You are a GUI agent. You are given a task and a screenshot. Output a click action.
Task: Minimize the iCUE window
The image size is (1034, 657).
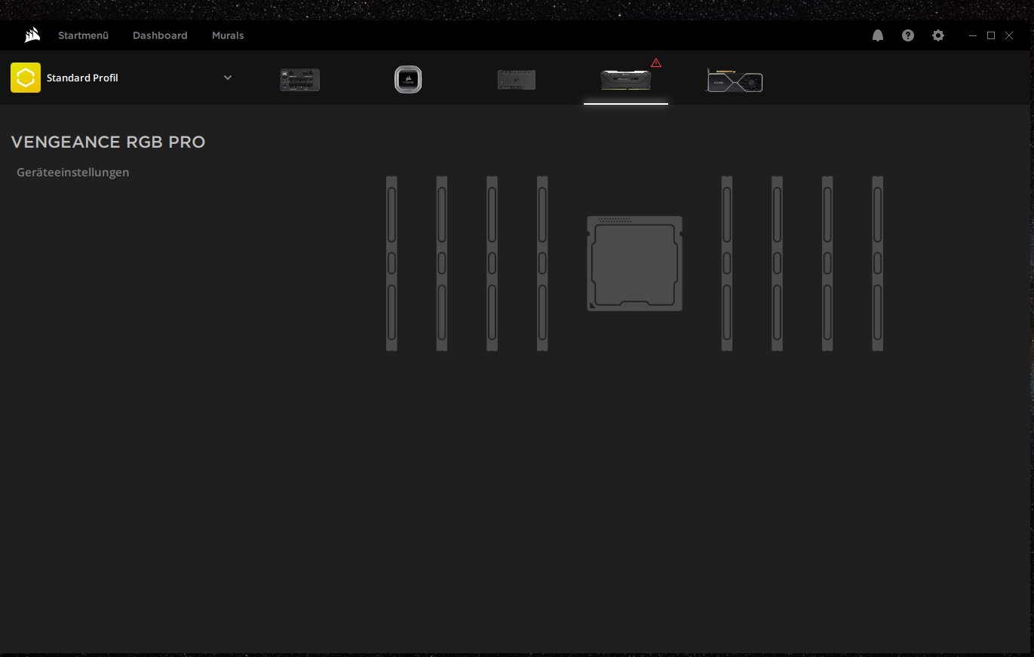pyautogui.click(x=973, y=35)
